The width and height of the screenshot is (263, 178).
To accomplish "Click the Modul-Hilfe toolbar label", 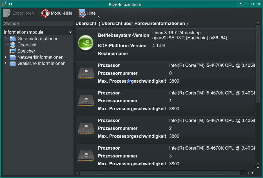I will (62, 13).
